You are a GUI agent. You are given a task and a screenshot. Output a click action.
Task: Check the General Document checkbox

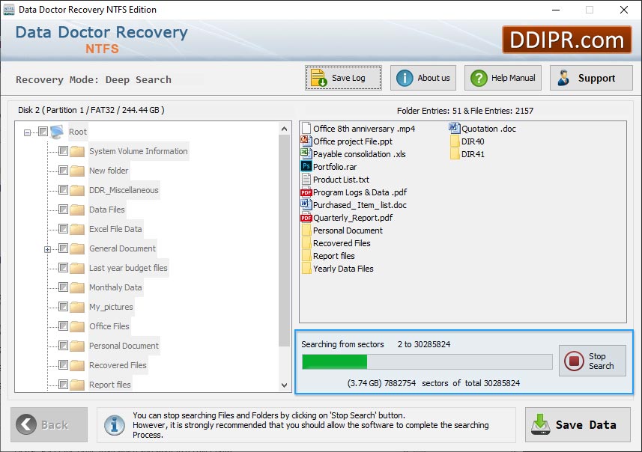point(63,248)
